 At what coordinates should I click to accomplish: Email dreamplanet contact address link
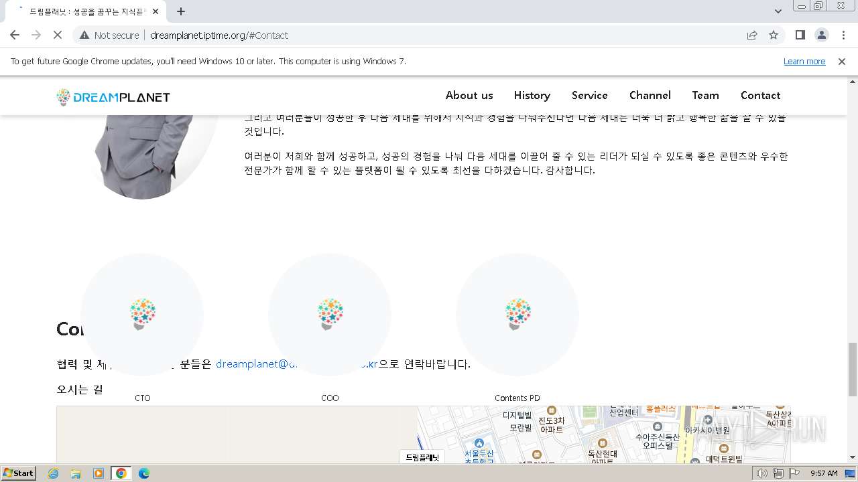(x=297, y=364)
